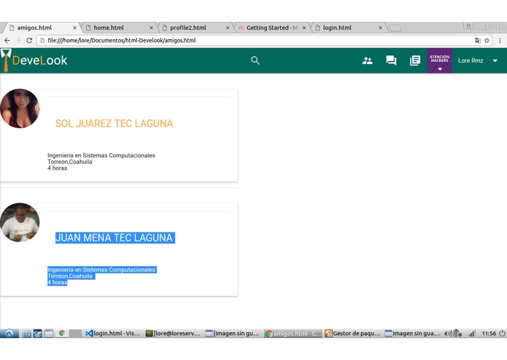Viewport: 507px width, 360px height.
Task: Expand the Lore Rmz user dropdown arrow
Action: [495, 60]
